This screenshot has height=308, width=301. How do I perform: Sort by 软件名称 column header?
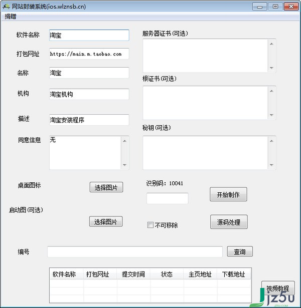(x=67, y=274)
